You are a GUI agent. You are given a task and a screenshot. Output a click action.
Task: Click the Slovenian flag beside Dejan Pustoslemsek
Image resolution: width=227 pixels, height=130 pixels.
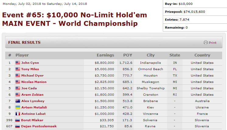pos(18,126)
